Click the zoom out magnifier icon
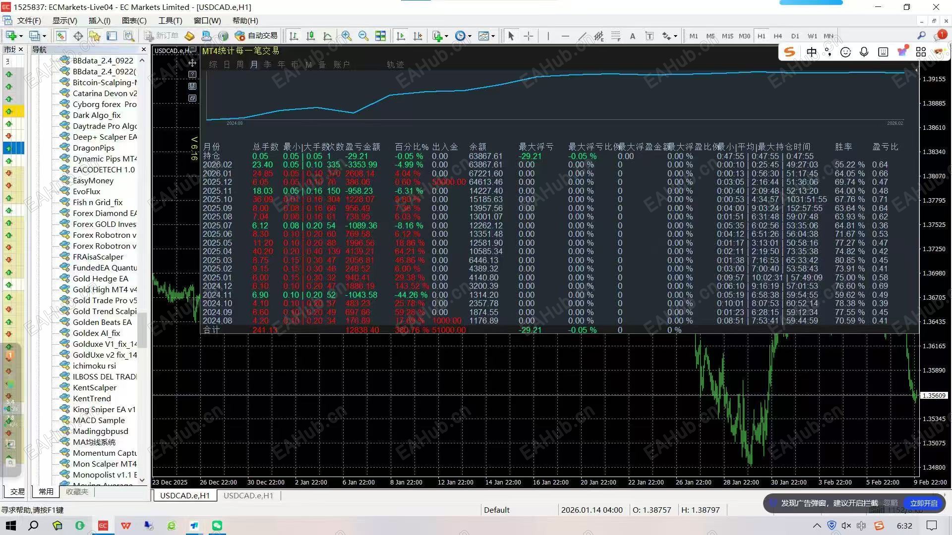 363,36
